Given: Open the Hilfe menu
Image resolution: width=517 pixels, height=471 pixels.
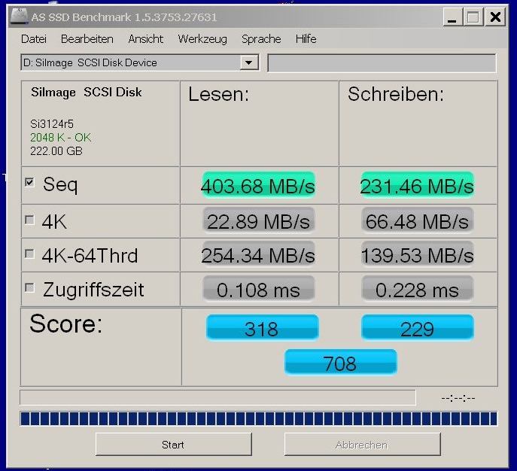Looking at the screenshot, I should [306, 39].
